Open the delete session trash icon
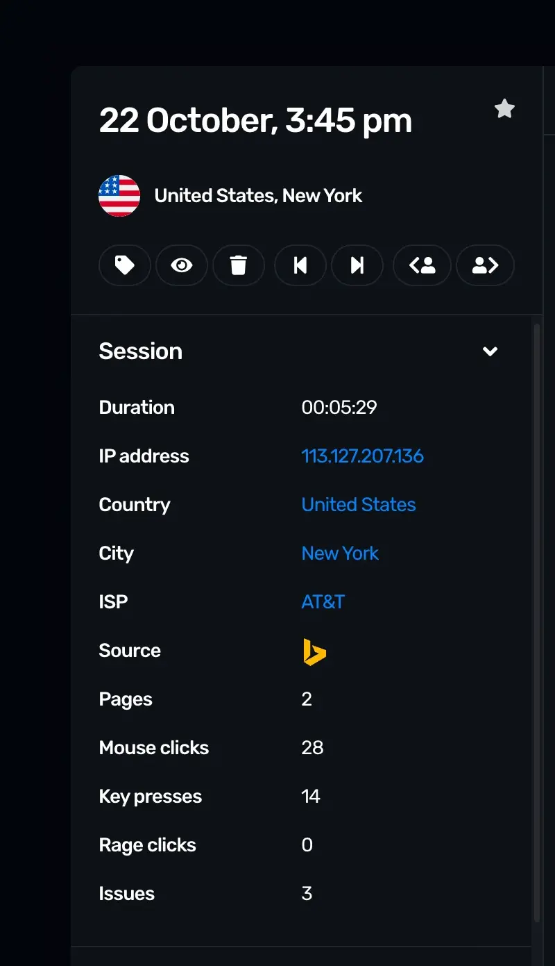The height and width of the screenshot is (966, 555). (239, 265)
